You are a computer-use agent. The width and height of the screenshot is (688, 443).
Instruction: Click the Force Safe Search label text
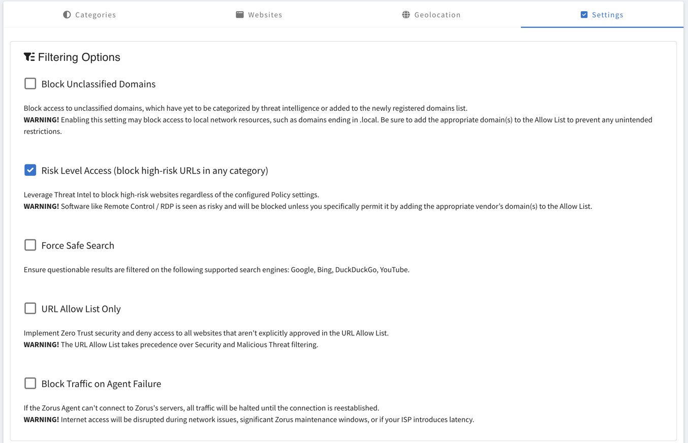pos(78,246)
